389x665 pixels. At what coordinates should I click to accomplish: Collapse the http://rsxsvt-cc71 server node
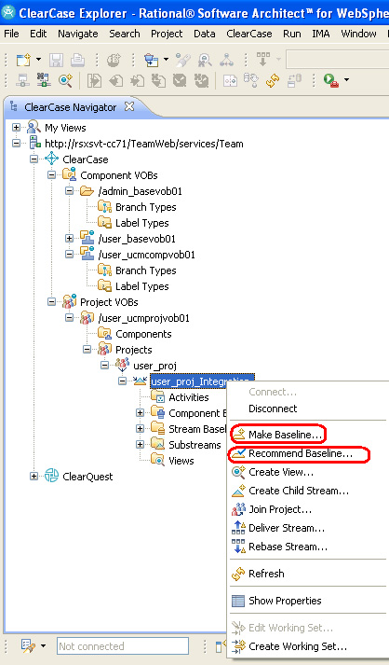point(16,144)
